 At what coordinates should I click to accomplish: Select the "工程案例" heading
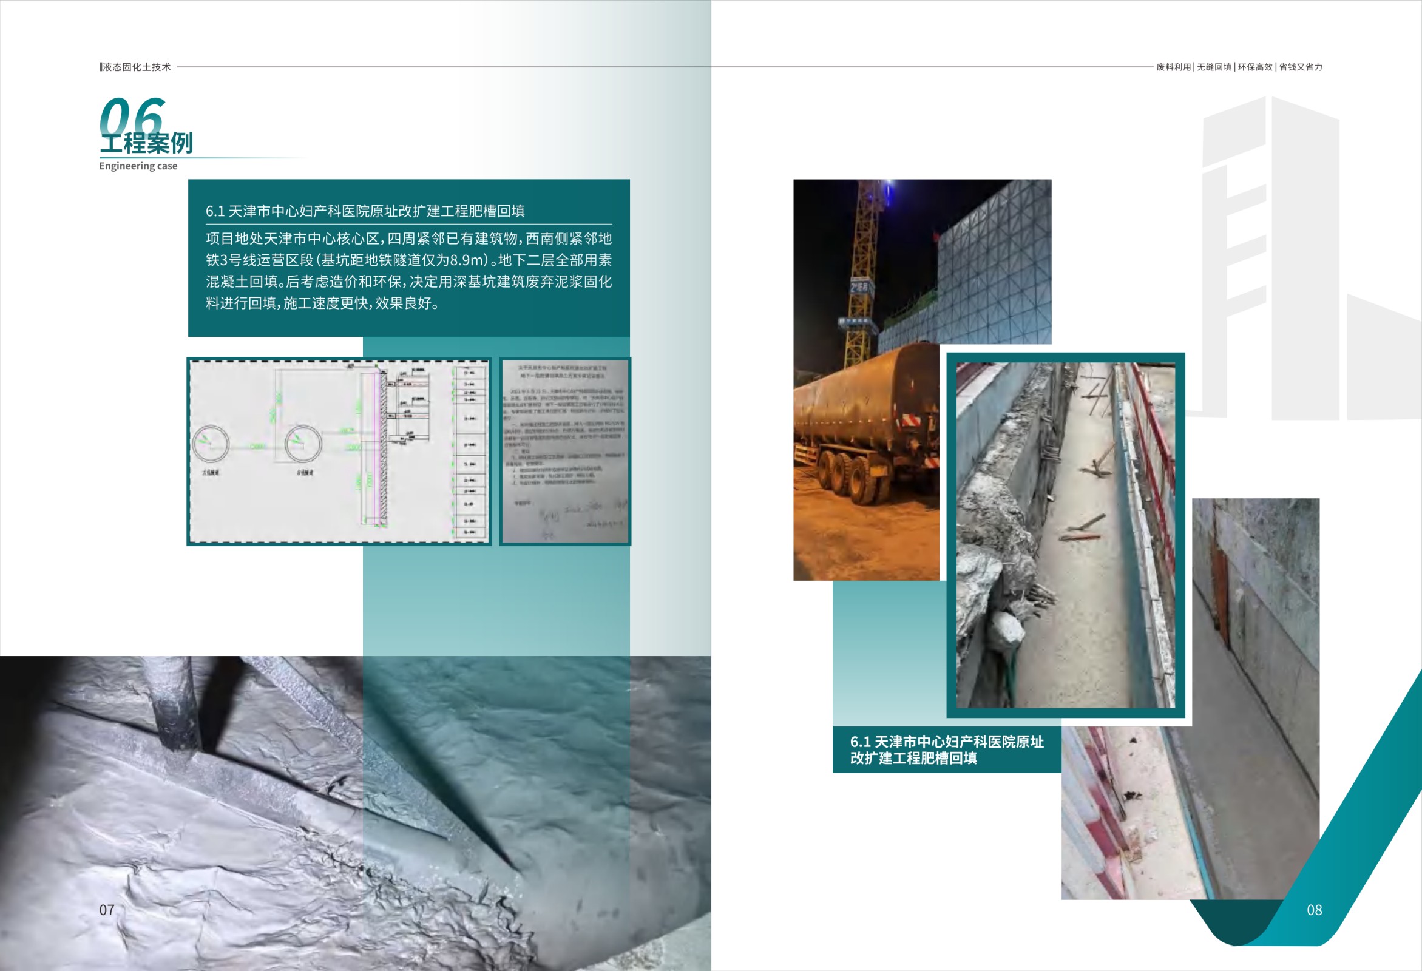coord(146,143)
